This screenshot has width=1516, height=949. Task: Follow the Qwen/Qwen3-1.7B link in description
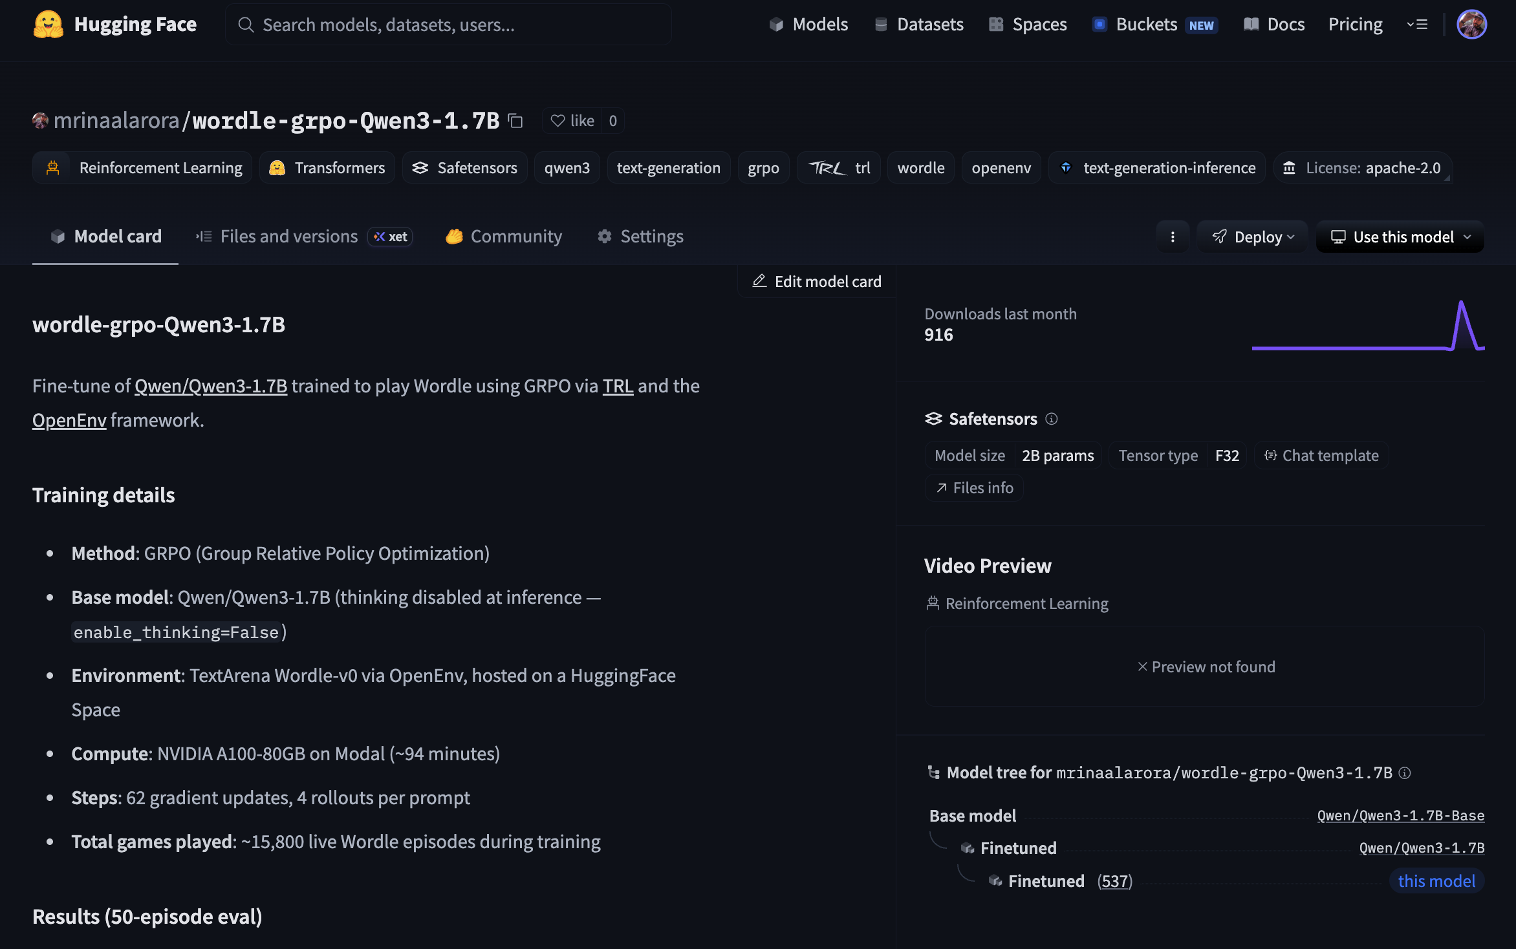pyautogui.click(x=211, y=386)
